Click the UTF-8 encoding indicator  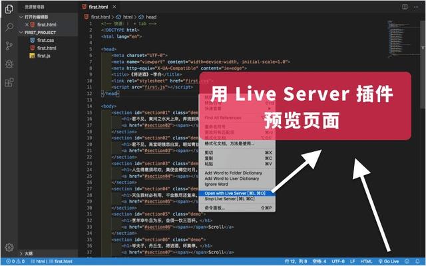click(x=338, y=261)
